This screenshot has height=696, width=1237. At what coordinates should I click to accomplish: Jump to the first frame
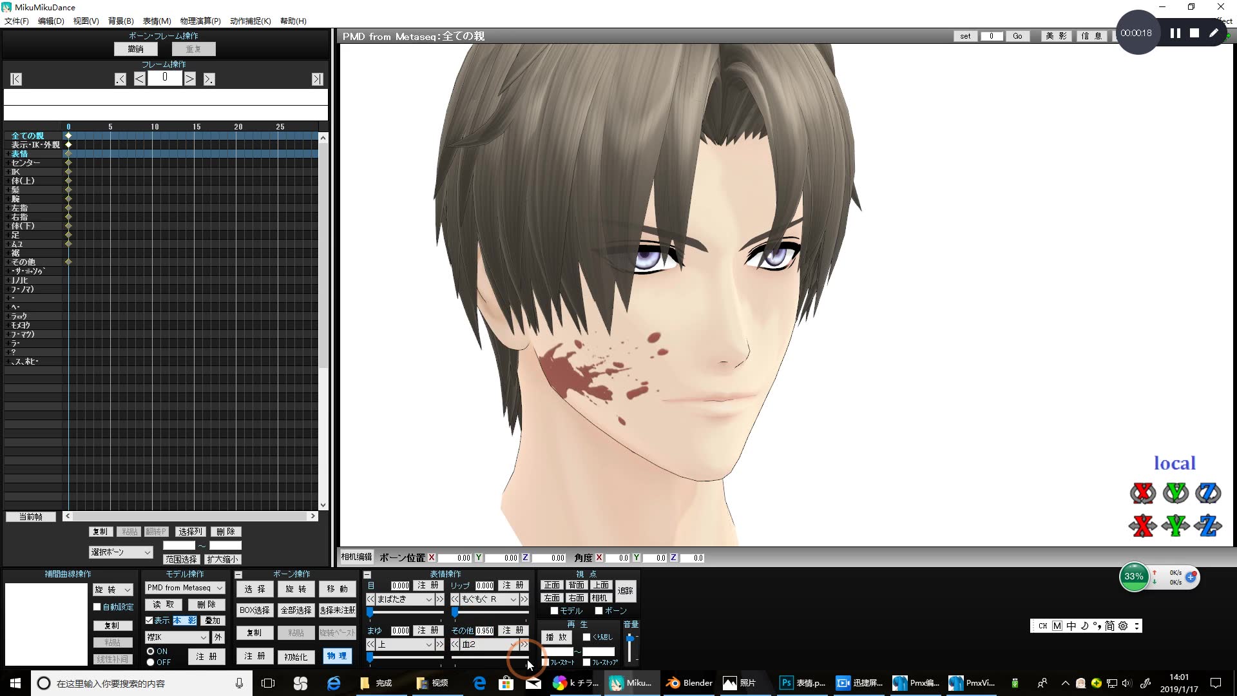16,79
